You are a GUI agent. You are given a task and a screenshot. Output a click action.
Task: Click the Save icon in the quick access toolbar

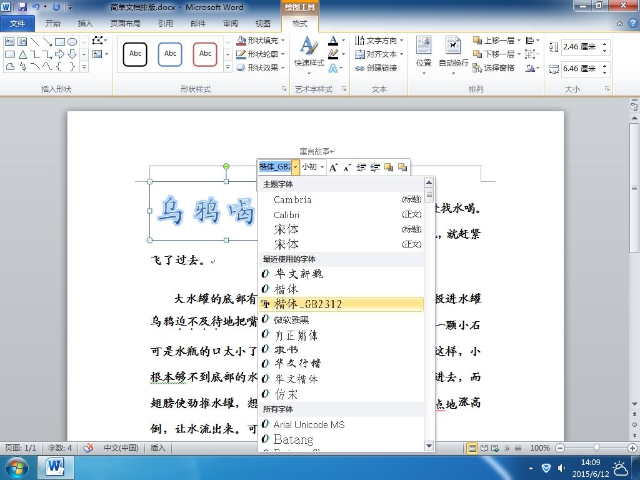click(22, 7)
